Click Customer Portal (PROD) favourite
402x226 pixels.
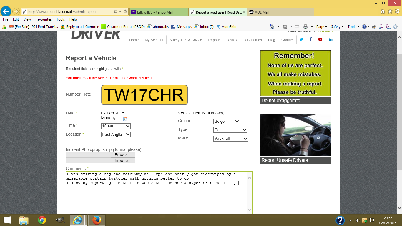coord(123,27)
